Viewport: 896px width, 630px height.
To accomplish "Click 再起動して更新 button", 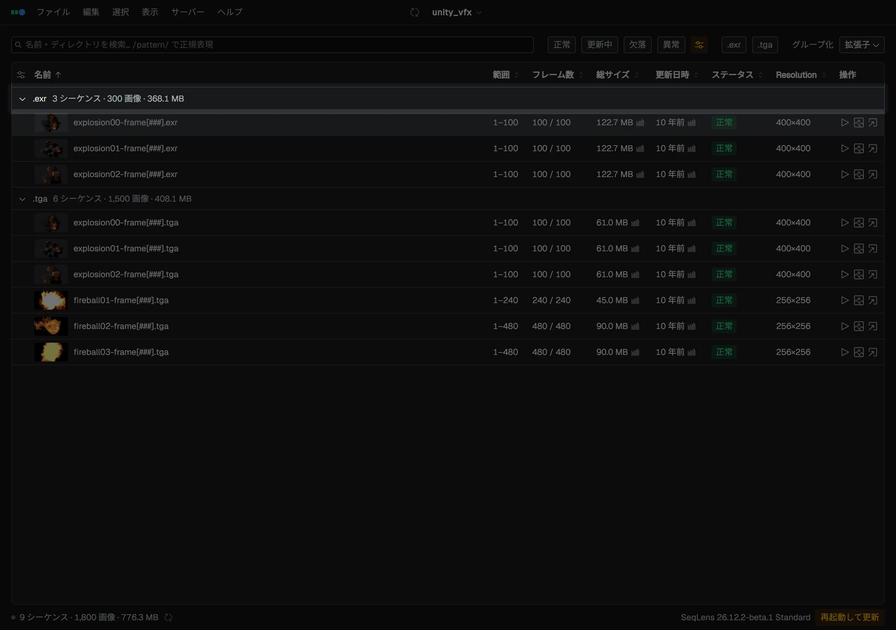I will (849, 617).
